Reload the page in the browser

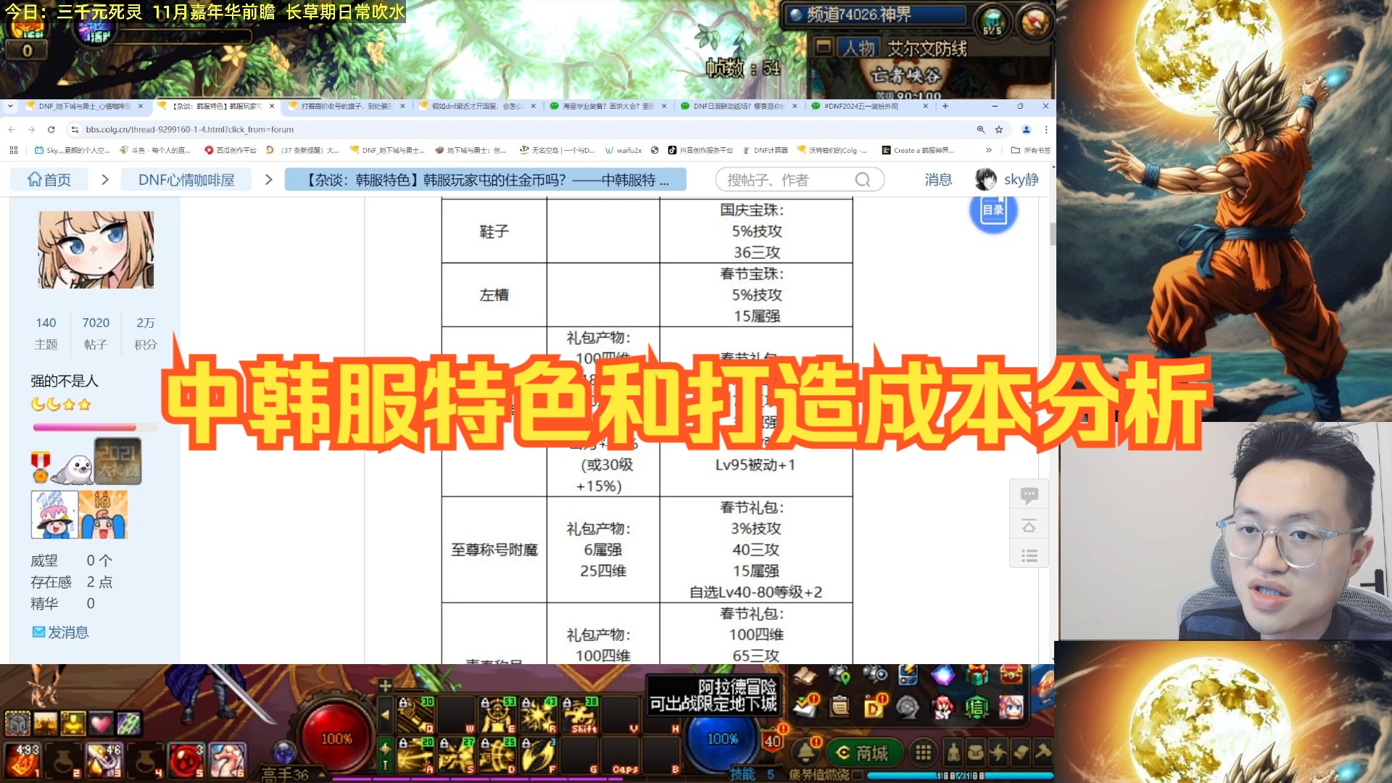(x=51, y=130)
